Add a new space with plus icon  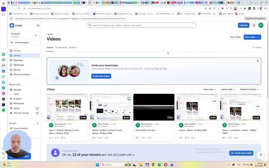pos(37,123)
